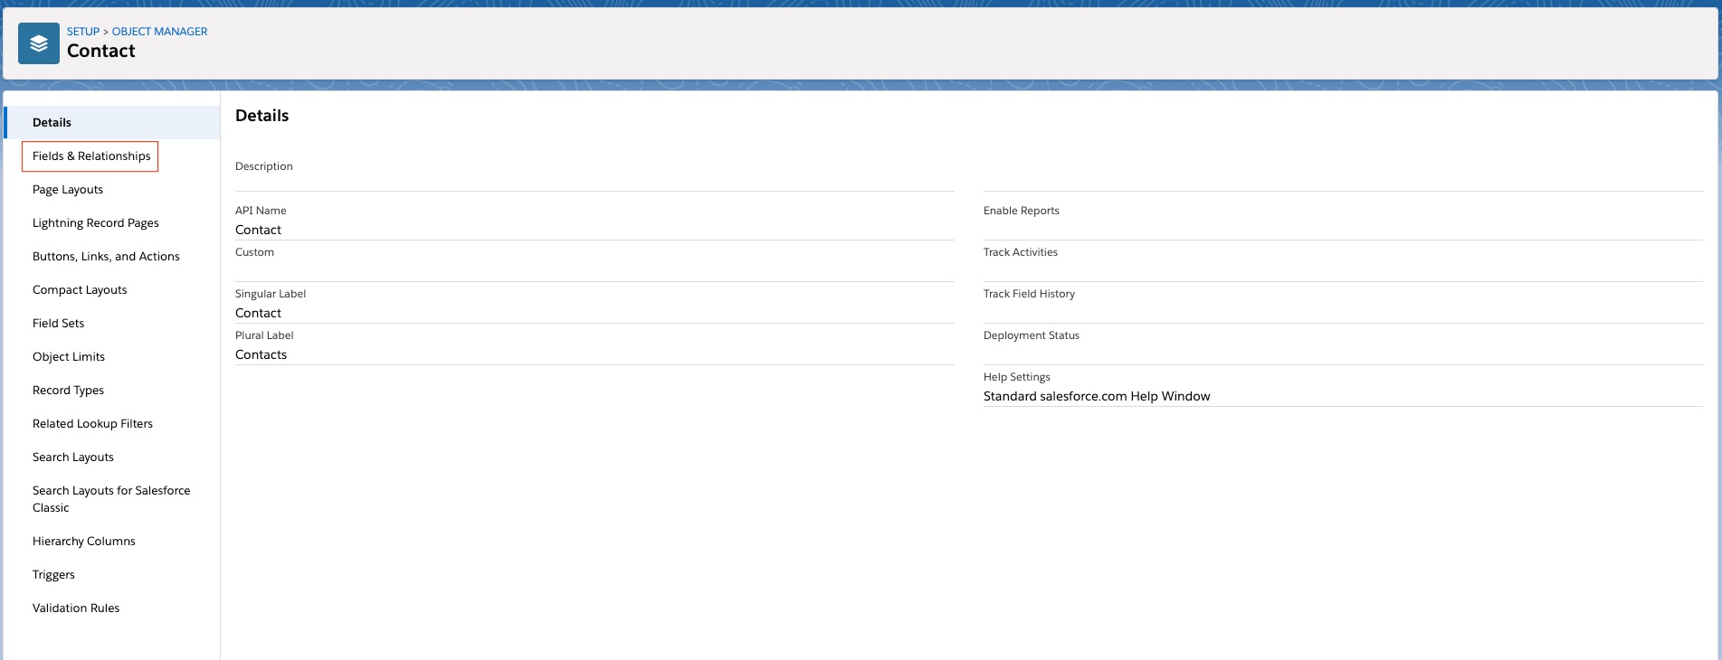Open the OBJECT MANAGER breadcrumb link
Screen dimensions: 1722x660
159,32
